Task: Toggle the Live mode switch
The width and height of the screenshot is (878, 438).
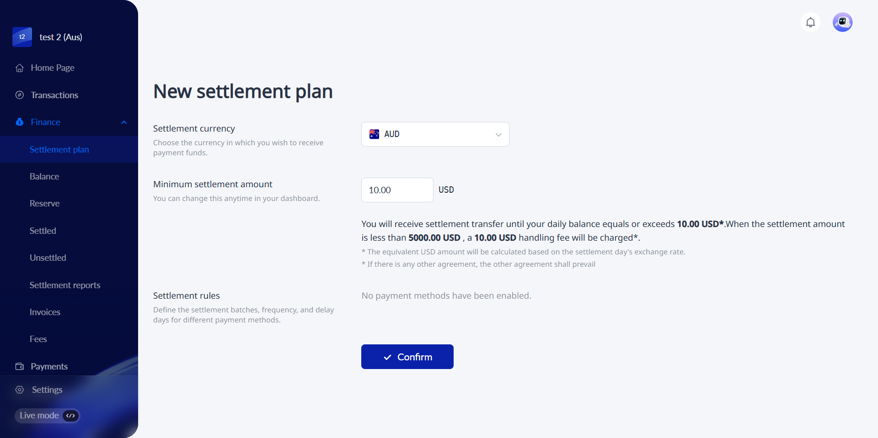Action: (70, 416)
